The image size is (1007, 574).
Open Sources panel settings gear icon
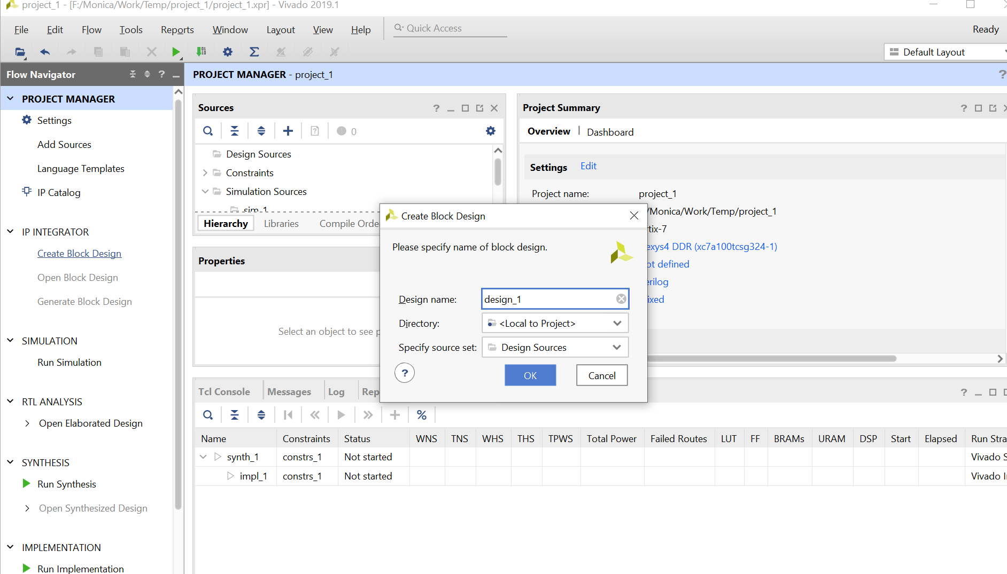click(491, 131)
